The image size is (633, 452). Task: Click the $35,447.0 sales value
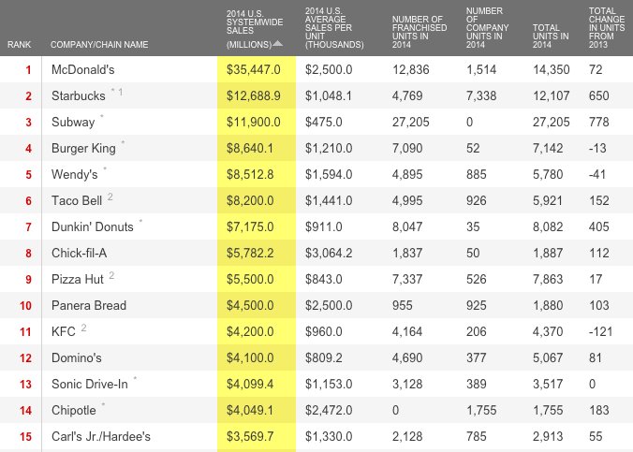tap(254, 69)
